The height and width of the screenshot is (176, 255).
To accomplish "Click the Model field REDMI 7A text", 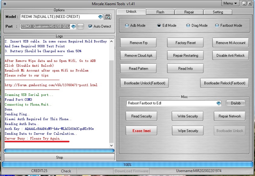I will coord(51,17).
